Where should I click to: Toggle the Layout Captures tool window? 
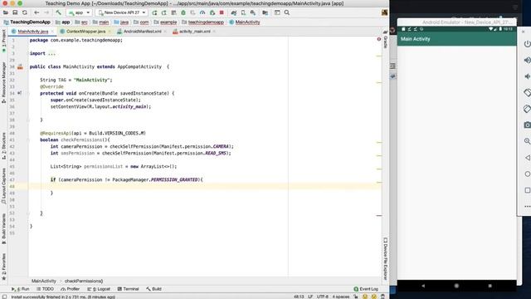point(3,186)
